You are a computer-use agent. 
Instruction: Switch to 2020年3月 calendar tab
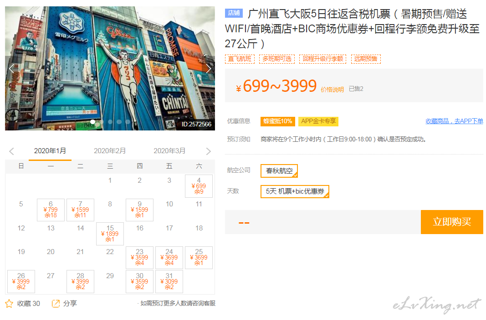[169, 151]
